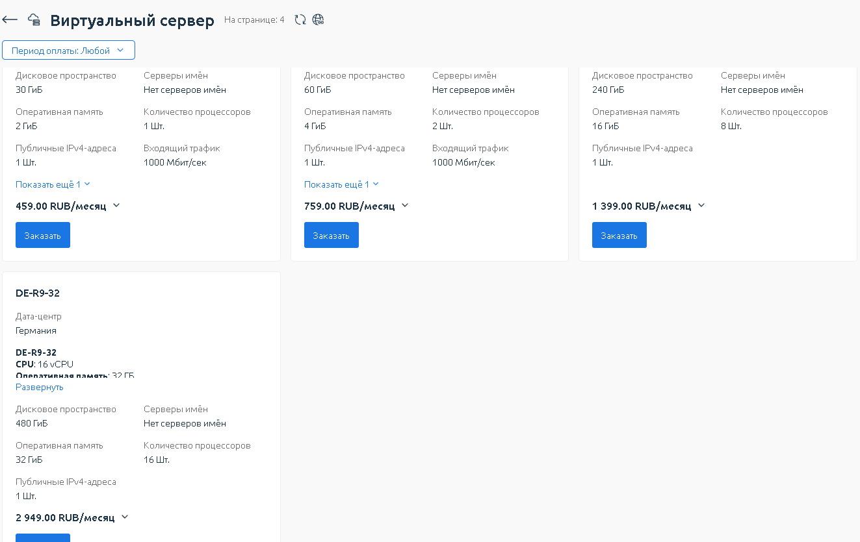860x542 pixels.
Task: Select the "Виртуальный сервер" page title
Action: [x=132, y=21]
